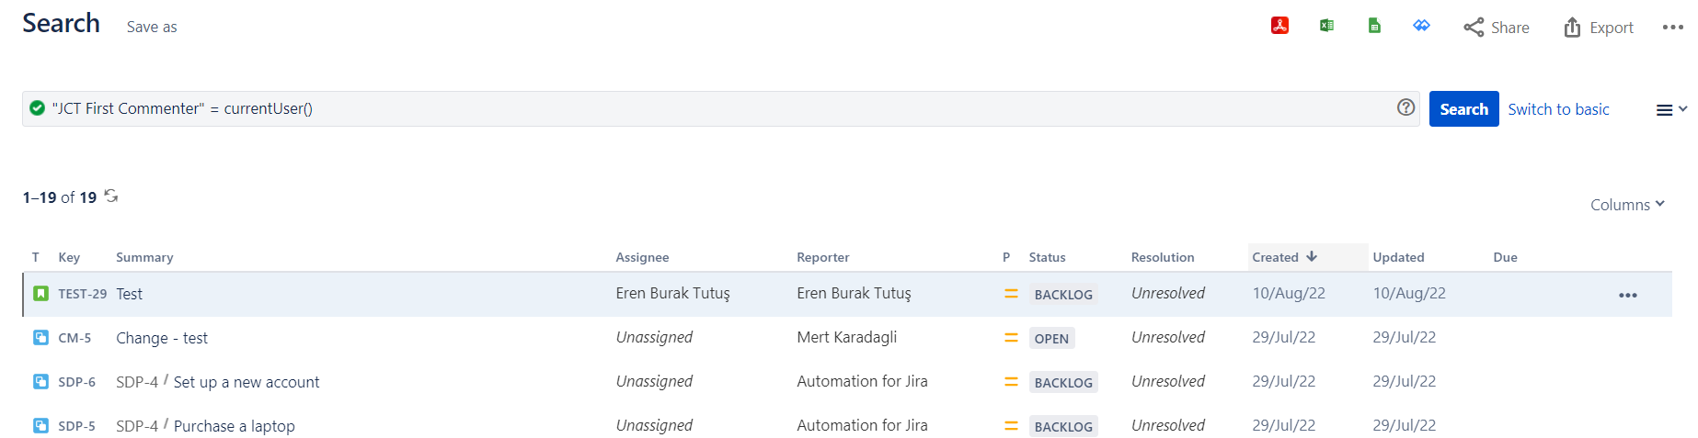Click BACKLOG status badge on SDP-6

pyautogui.click(x=1063, y=383)
